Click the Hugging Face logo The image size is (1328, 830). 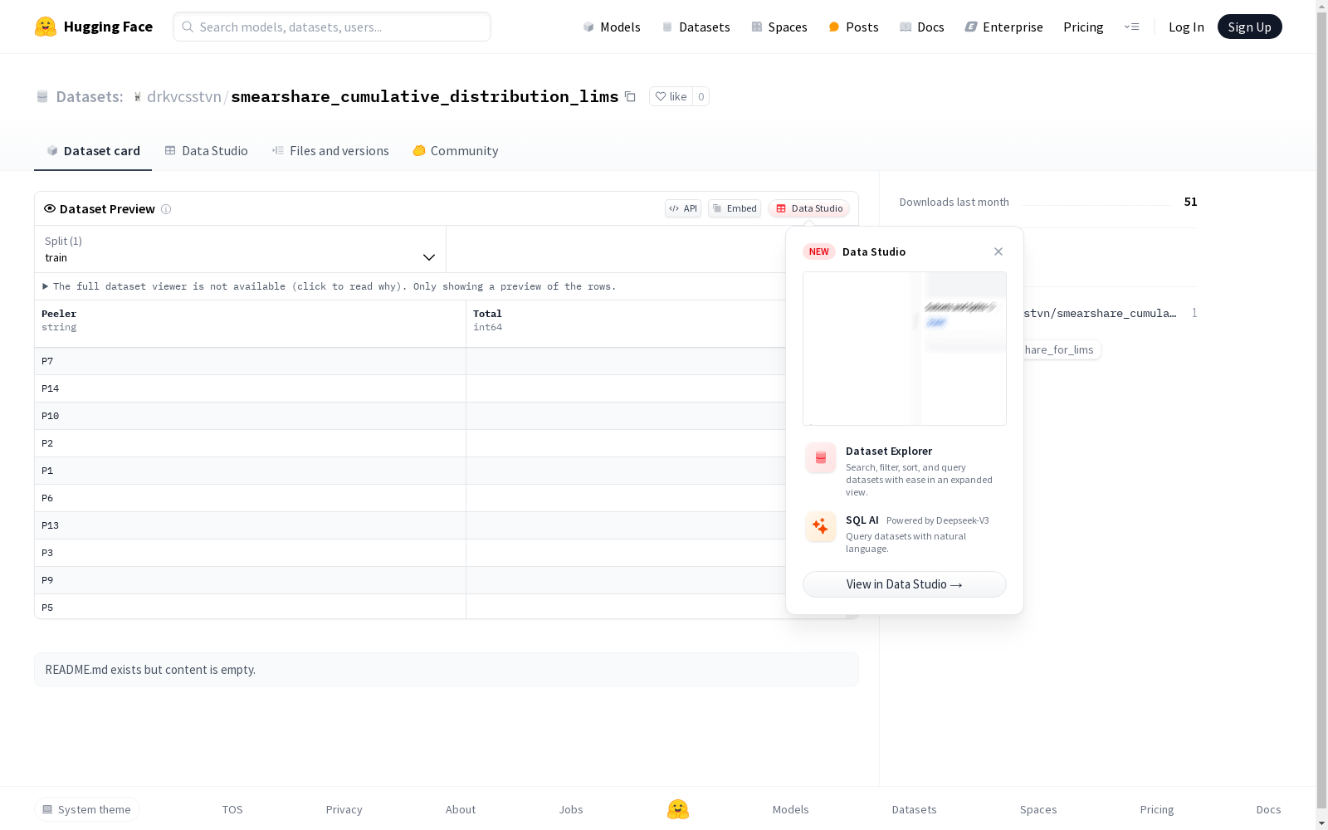(x=94, y=27)
